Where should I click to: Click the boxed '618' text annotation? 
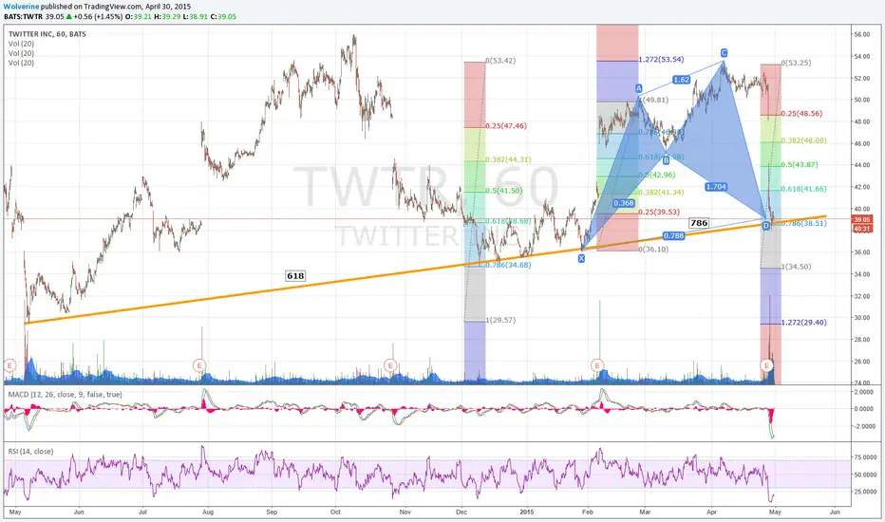(295, 276)
